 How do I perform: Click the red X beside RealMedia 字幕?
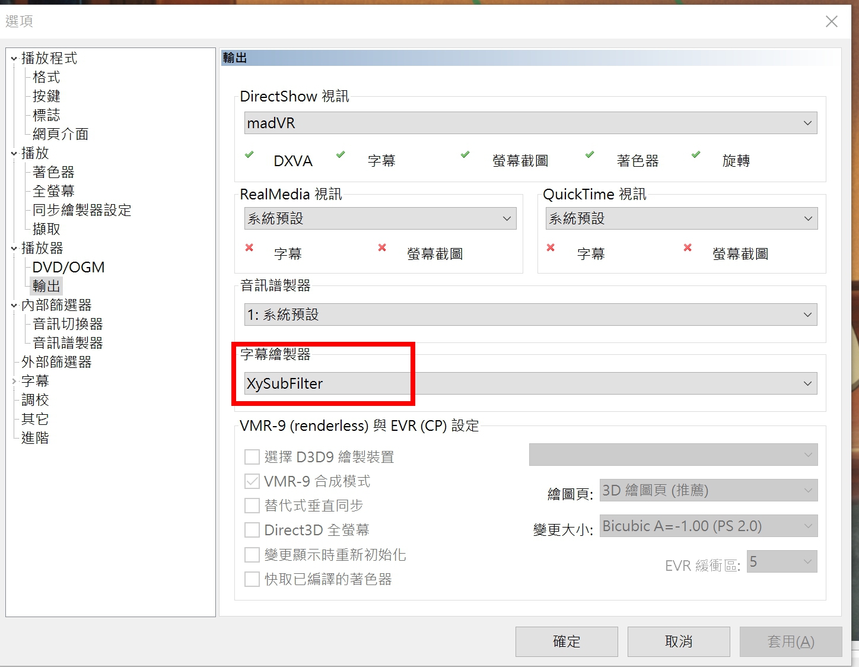pos(249,247)
